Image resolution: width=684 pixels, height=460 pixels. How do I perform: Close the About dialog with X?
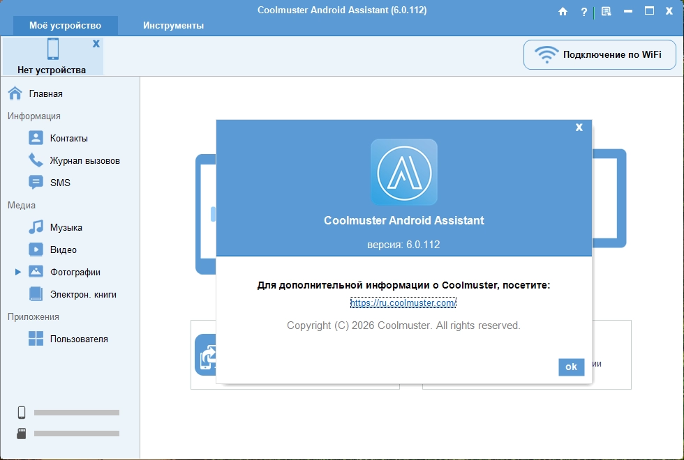[579, 127]
